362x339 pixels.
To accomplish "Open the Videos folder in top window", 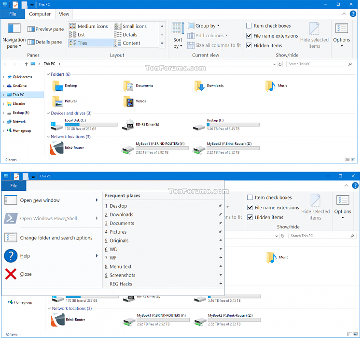I will [x=135, y=101].
